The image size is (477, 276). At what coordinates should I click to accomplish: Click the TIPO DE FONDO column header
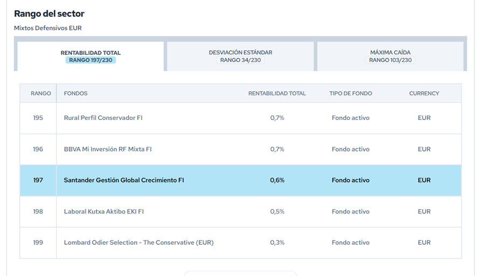click(x=350, y=93)
